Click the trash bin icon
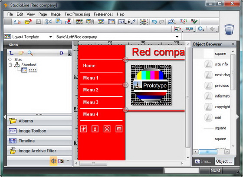Viewport: 243px width, 177px height. click(229, 29)
